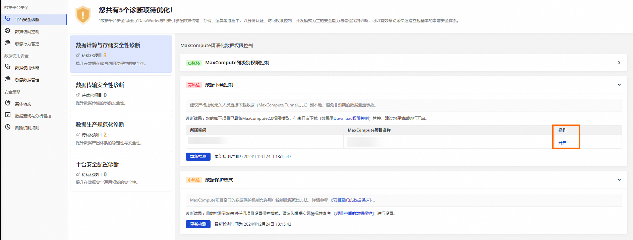This screenshot has width=633, height=240.
Task: Select the 数据生产规范化诊断 card
Action: pos(121,133)
